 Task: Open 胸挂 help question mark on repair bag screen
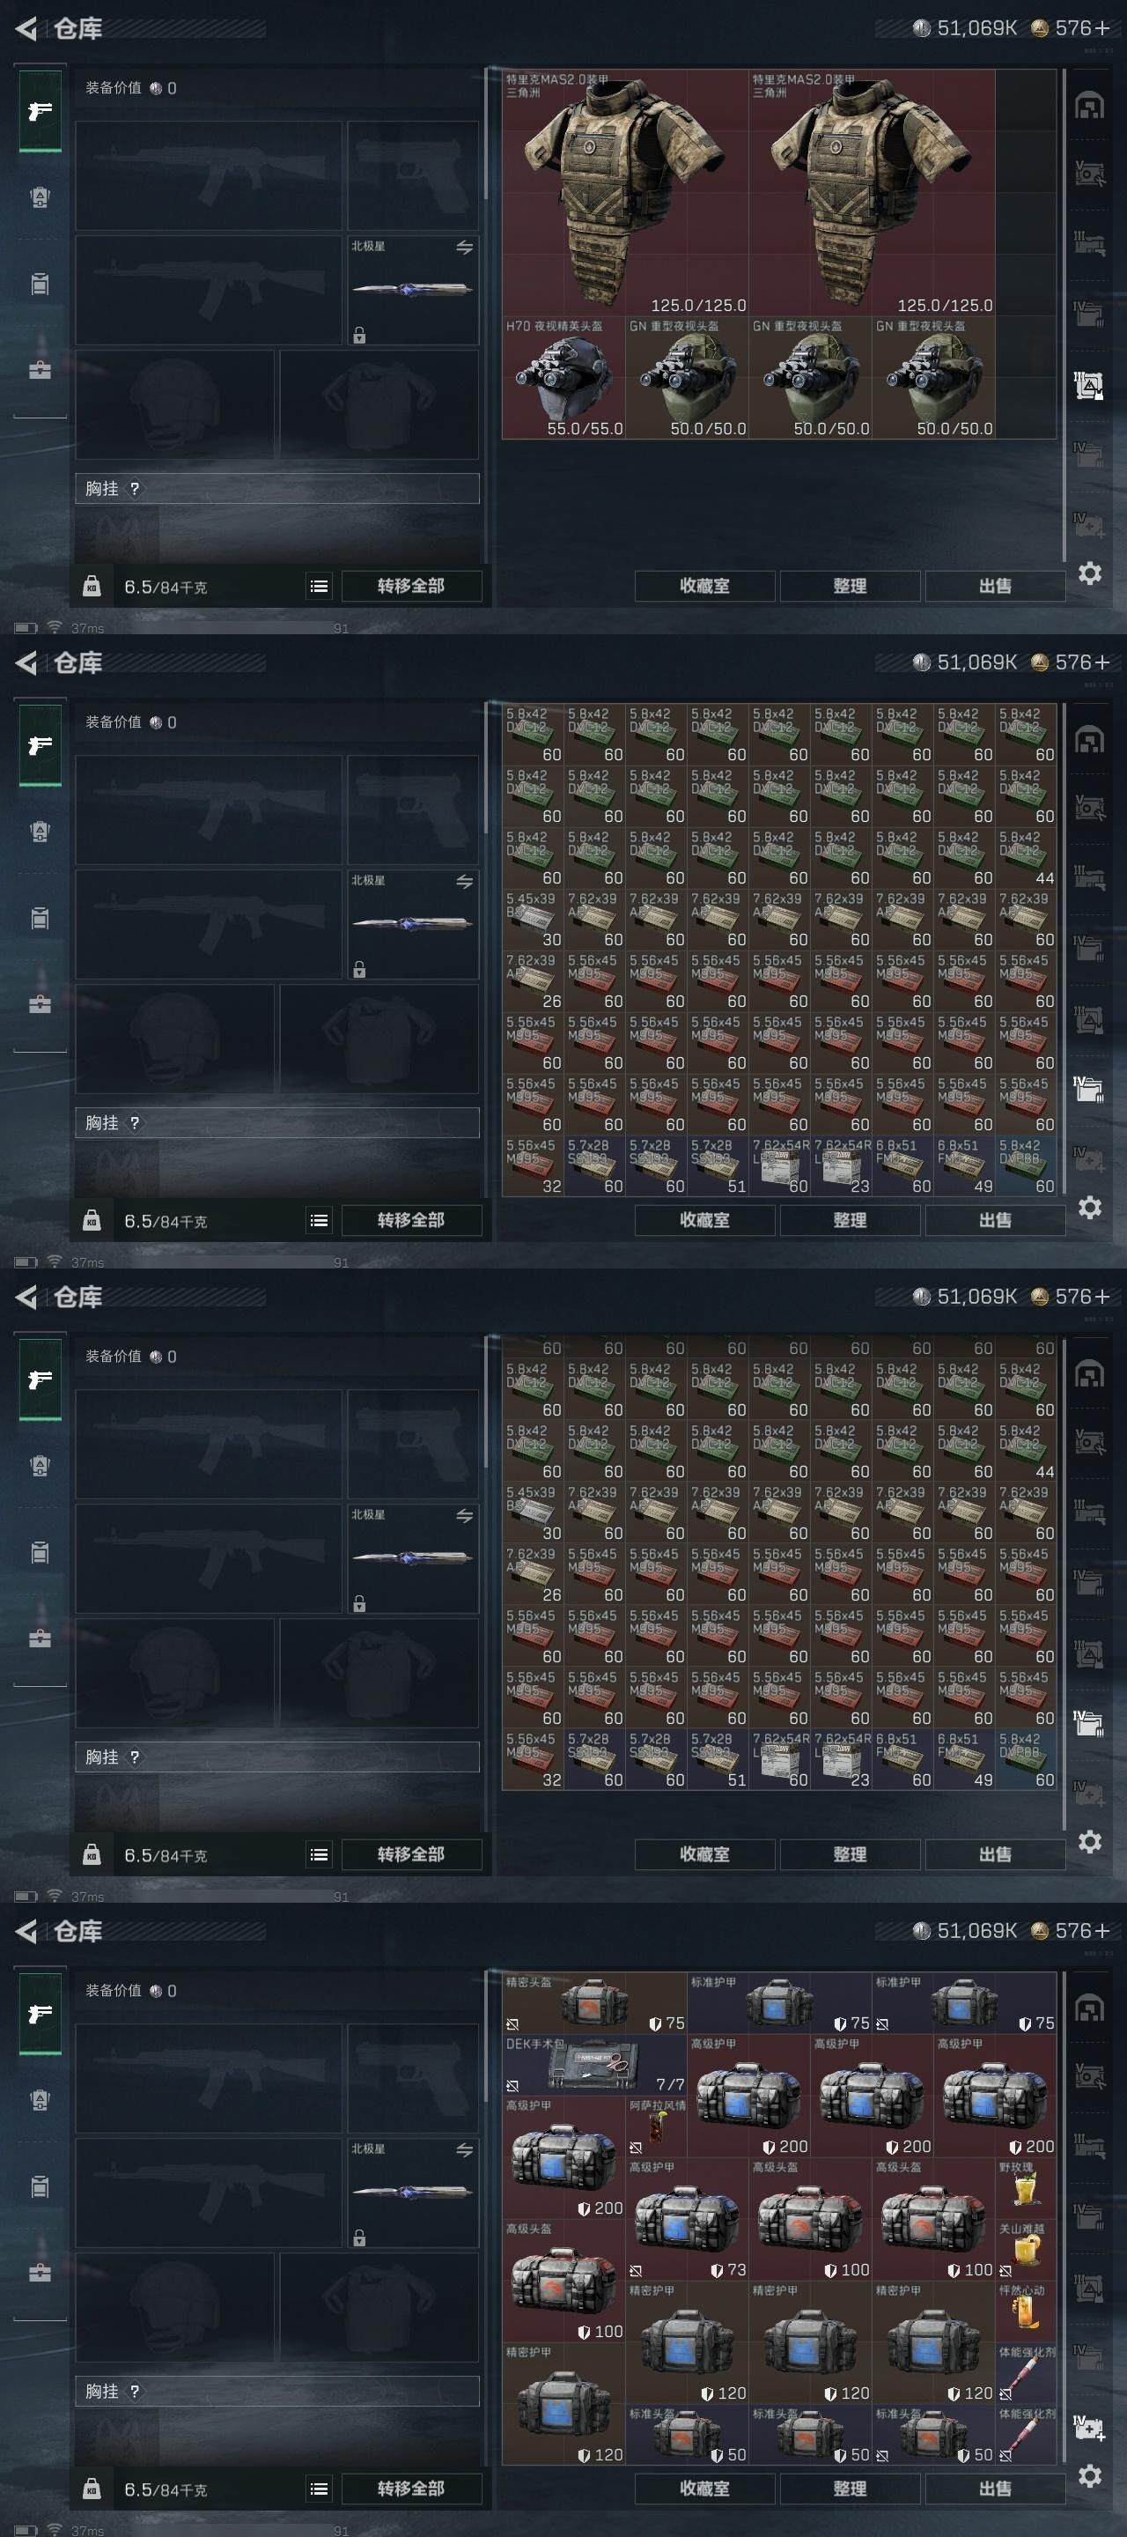pyautogui.click(x=135, y=2392)
